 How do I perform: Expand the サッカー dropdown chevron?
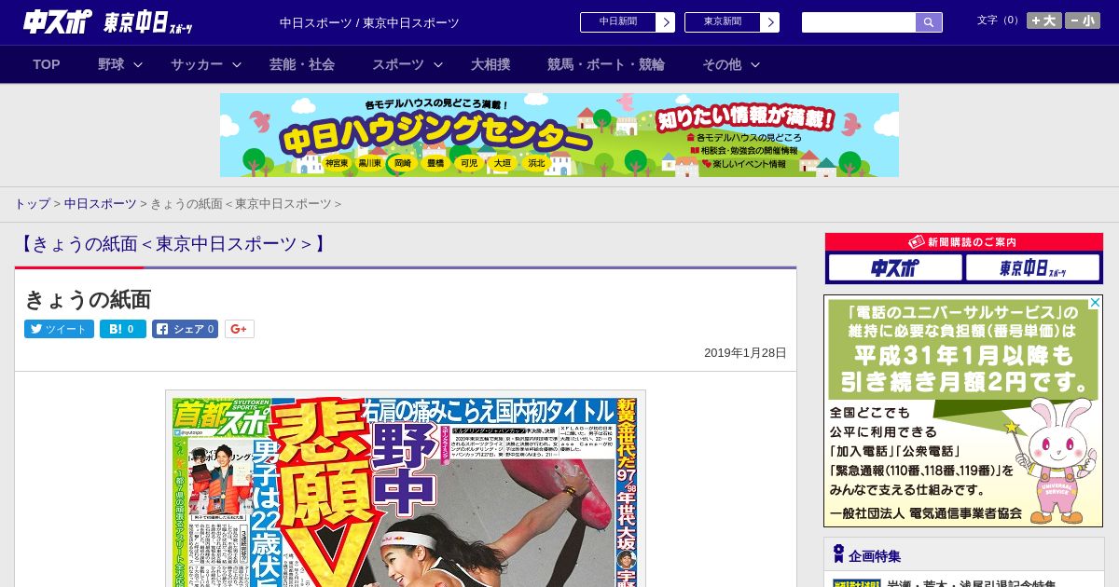237,64
